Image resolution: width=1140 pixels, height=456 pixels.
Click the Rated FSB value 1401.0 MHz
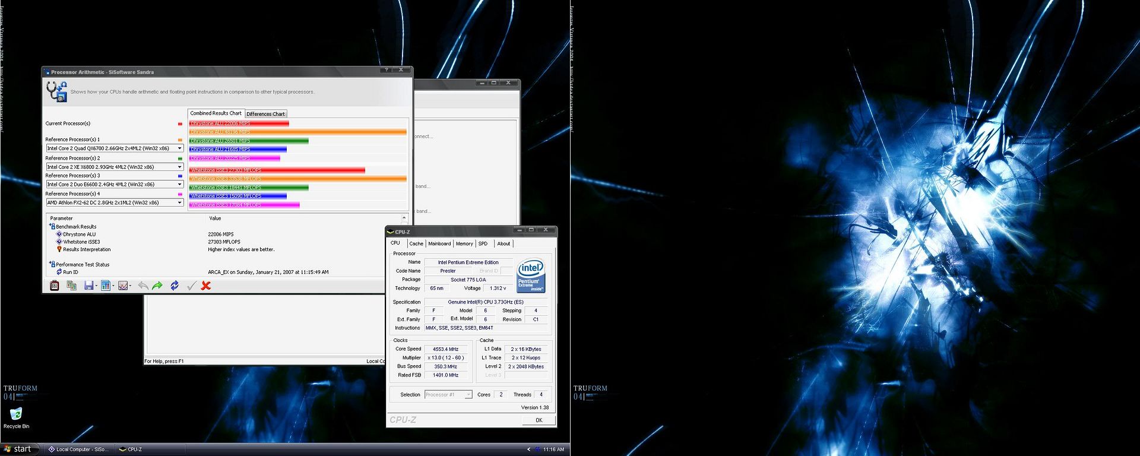click(x=445, y=375)
